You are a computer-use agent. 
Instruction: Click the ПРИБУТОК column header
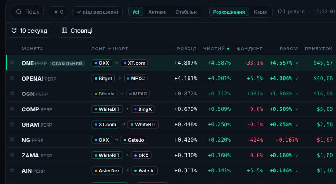[319, 49]
